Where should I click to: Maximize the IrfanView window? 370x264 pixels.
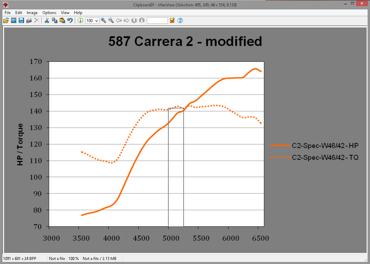click(x=352, y=3)
